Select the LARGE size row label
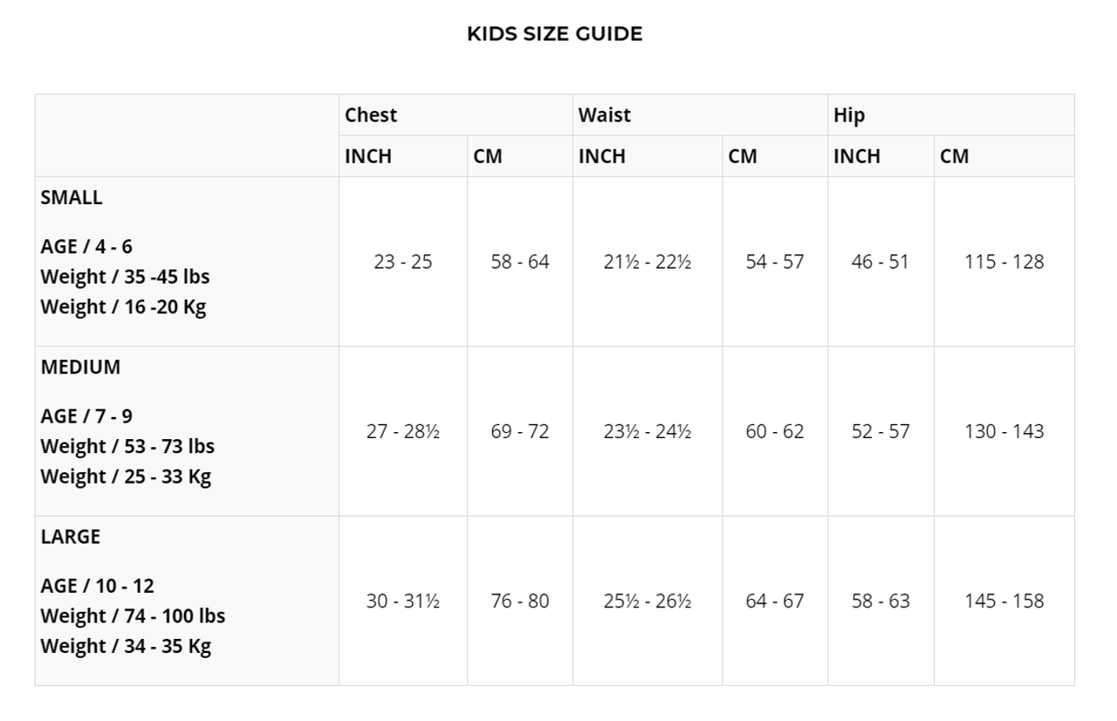This screenshot has height=721, width=1117. [71, 537]
